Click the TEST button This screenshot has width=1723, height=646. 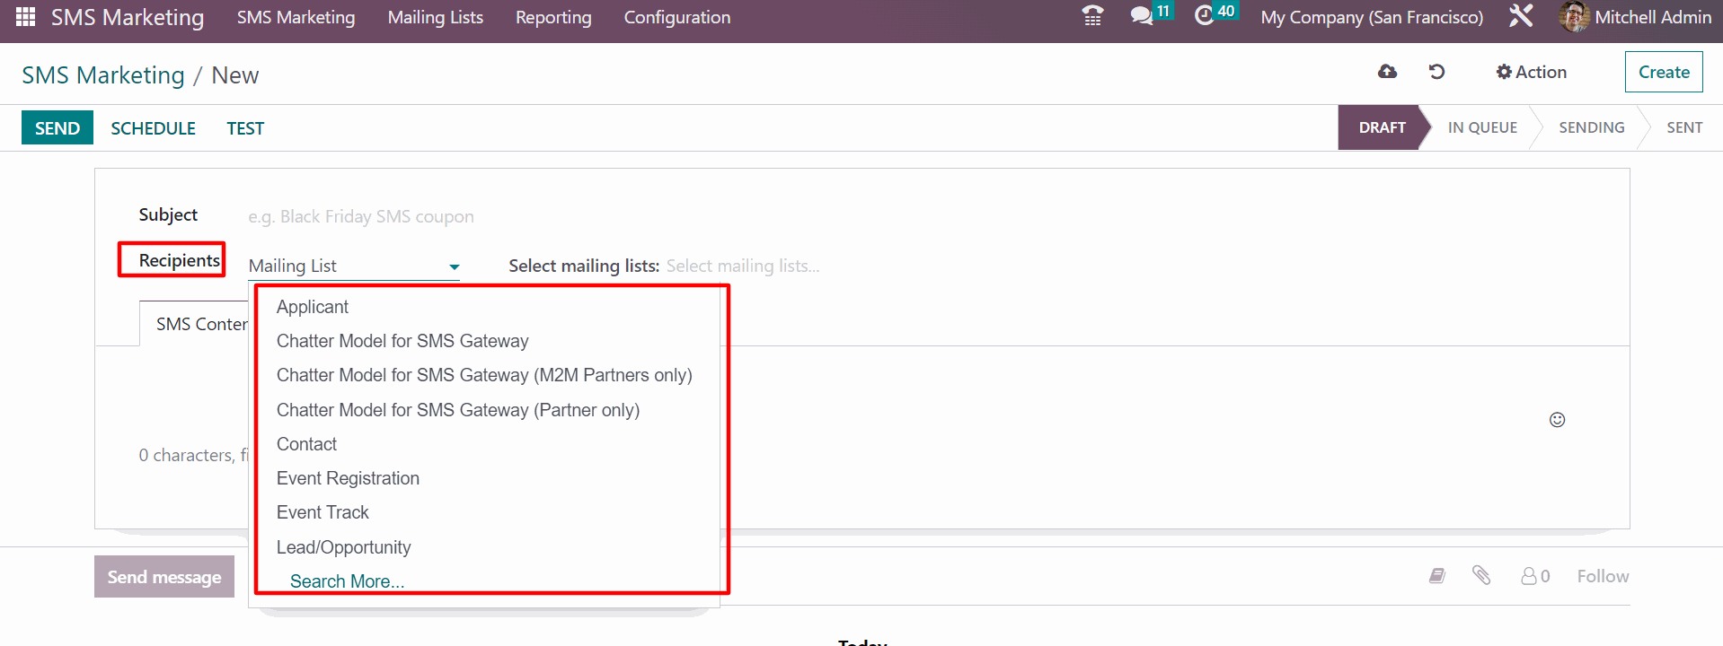pos(245,128)
